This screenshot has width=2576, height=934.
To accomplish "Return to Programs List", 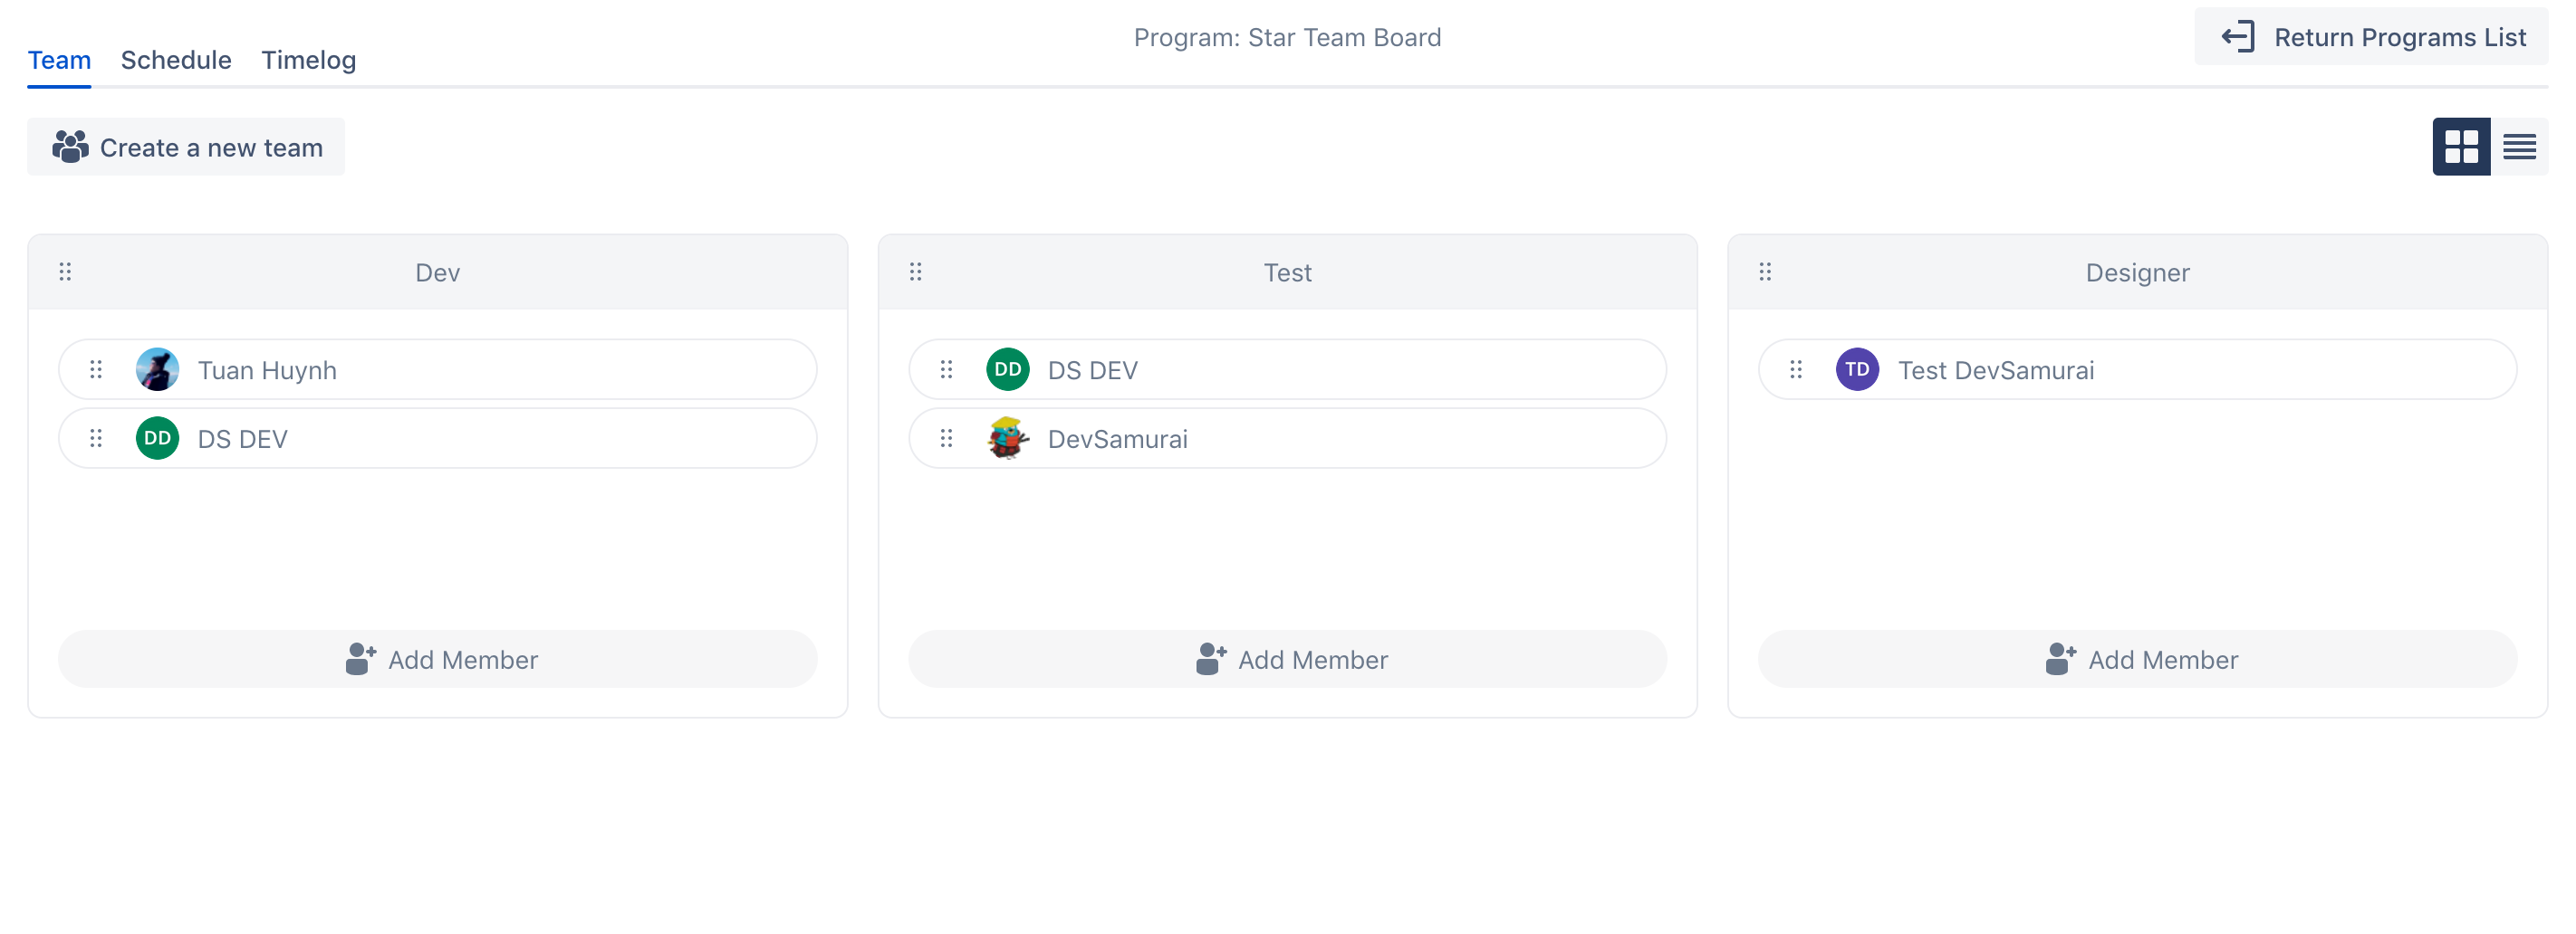I will tap(2371, 37).
